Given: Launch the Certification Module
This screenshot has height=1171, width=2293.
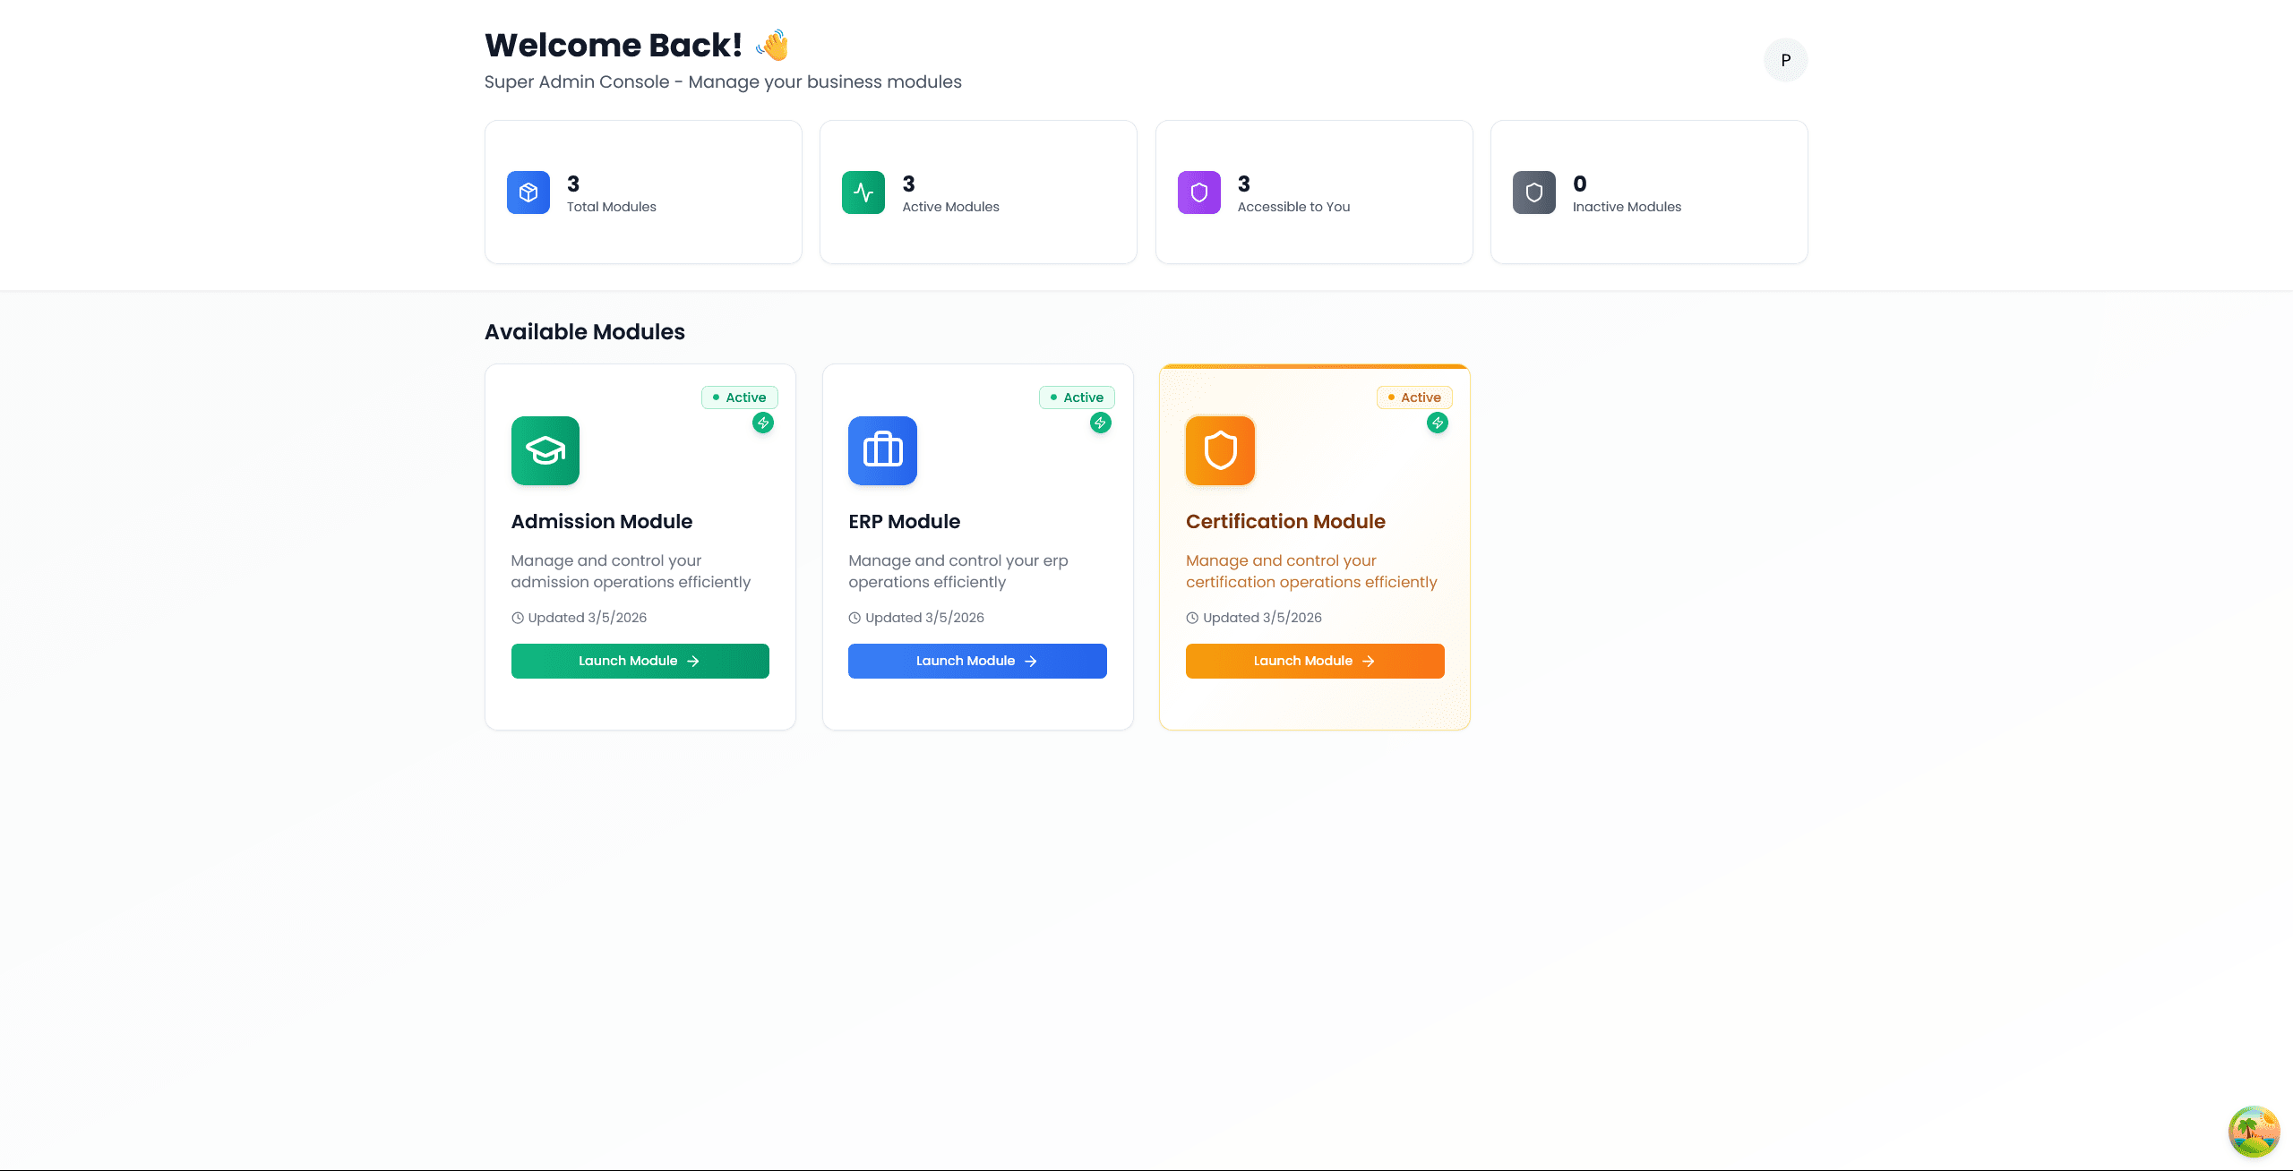Looking at the screenshot, I should pyautogui.click(x=1315, y=661).
